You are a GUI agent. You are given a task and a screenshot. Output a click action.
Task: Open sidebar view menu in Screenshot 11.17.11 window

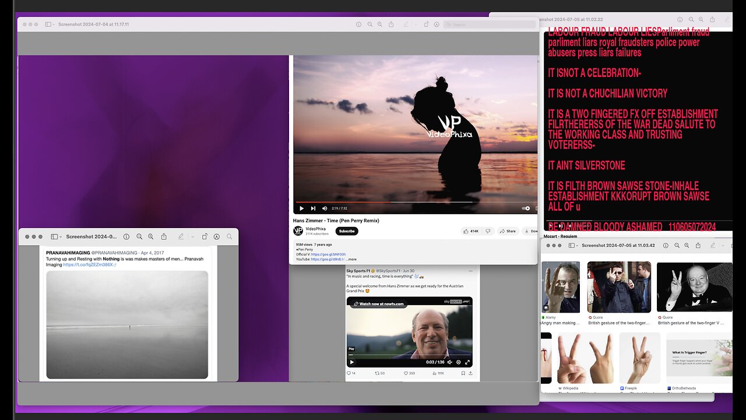49,24
